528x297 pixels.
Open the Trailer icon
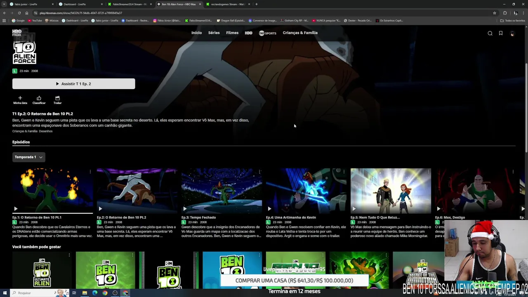57,100
